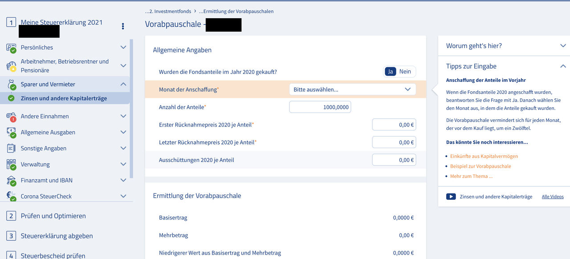Click the Basisertrag value 0,0000 €
This screenshot has width=570, height=259.
pyautogui.click(x=403, y=218)
